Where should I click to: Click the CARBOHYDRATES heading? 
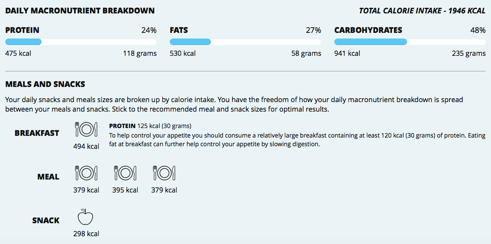coord(368,30)
